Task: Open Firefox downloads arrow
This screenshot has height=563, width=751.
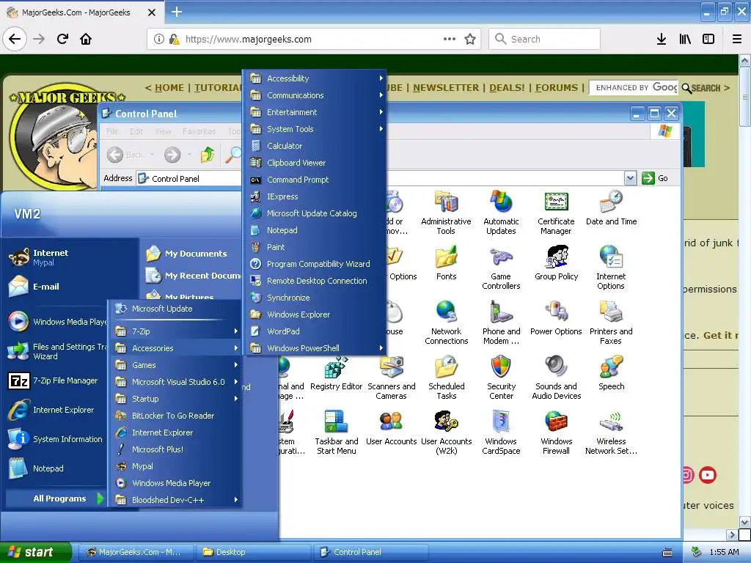Action: 662,39
